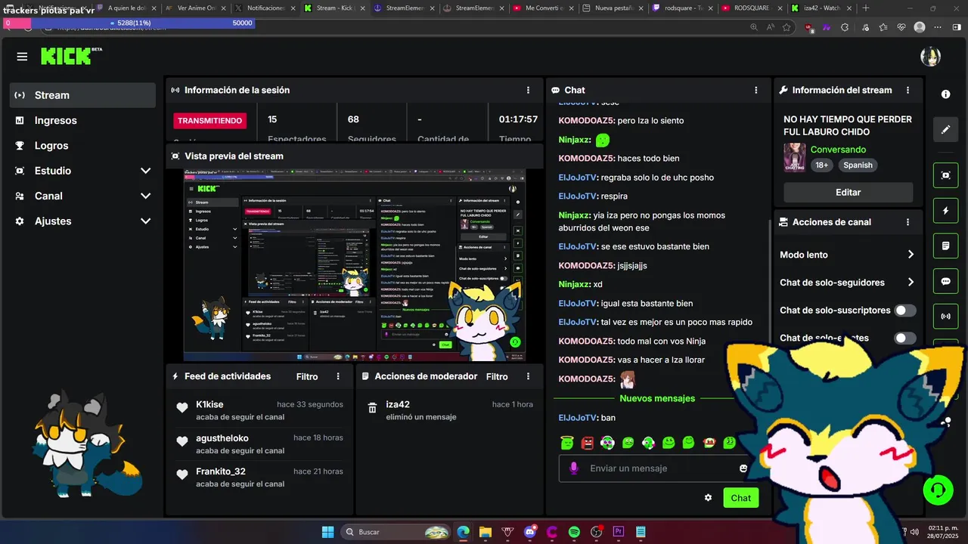Click the broadcast signal icon in right sidebar
This screenshot has height=544, width=968.
coord(945,316)
